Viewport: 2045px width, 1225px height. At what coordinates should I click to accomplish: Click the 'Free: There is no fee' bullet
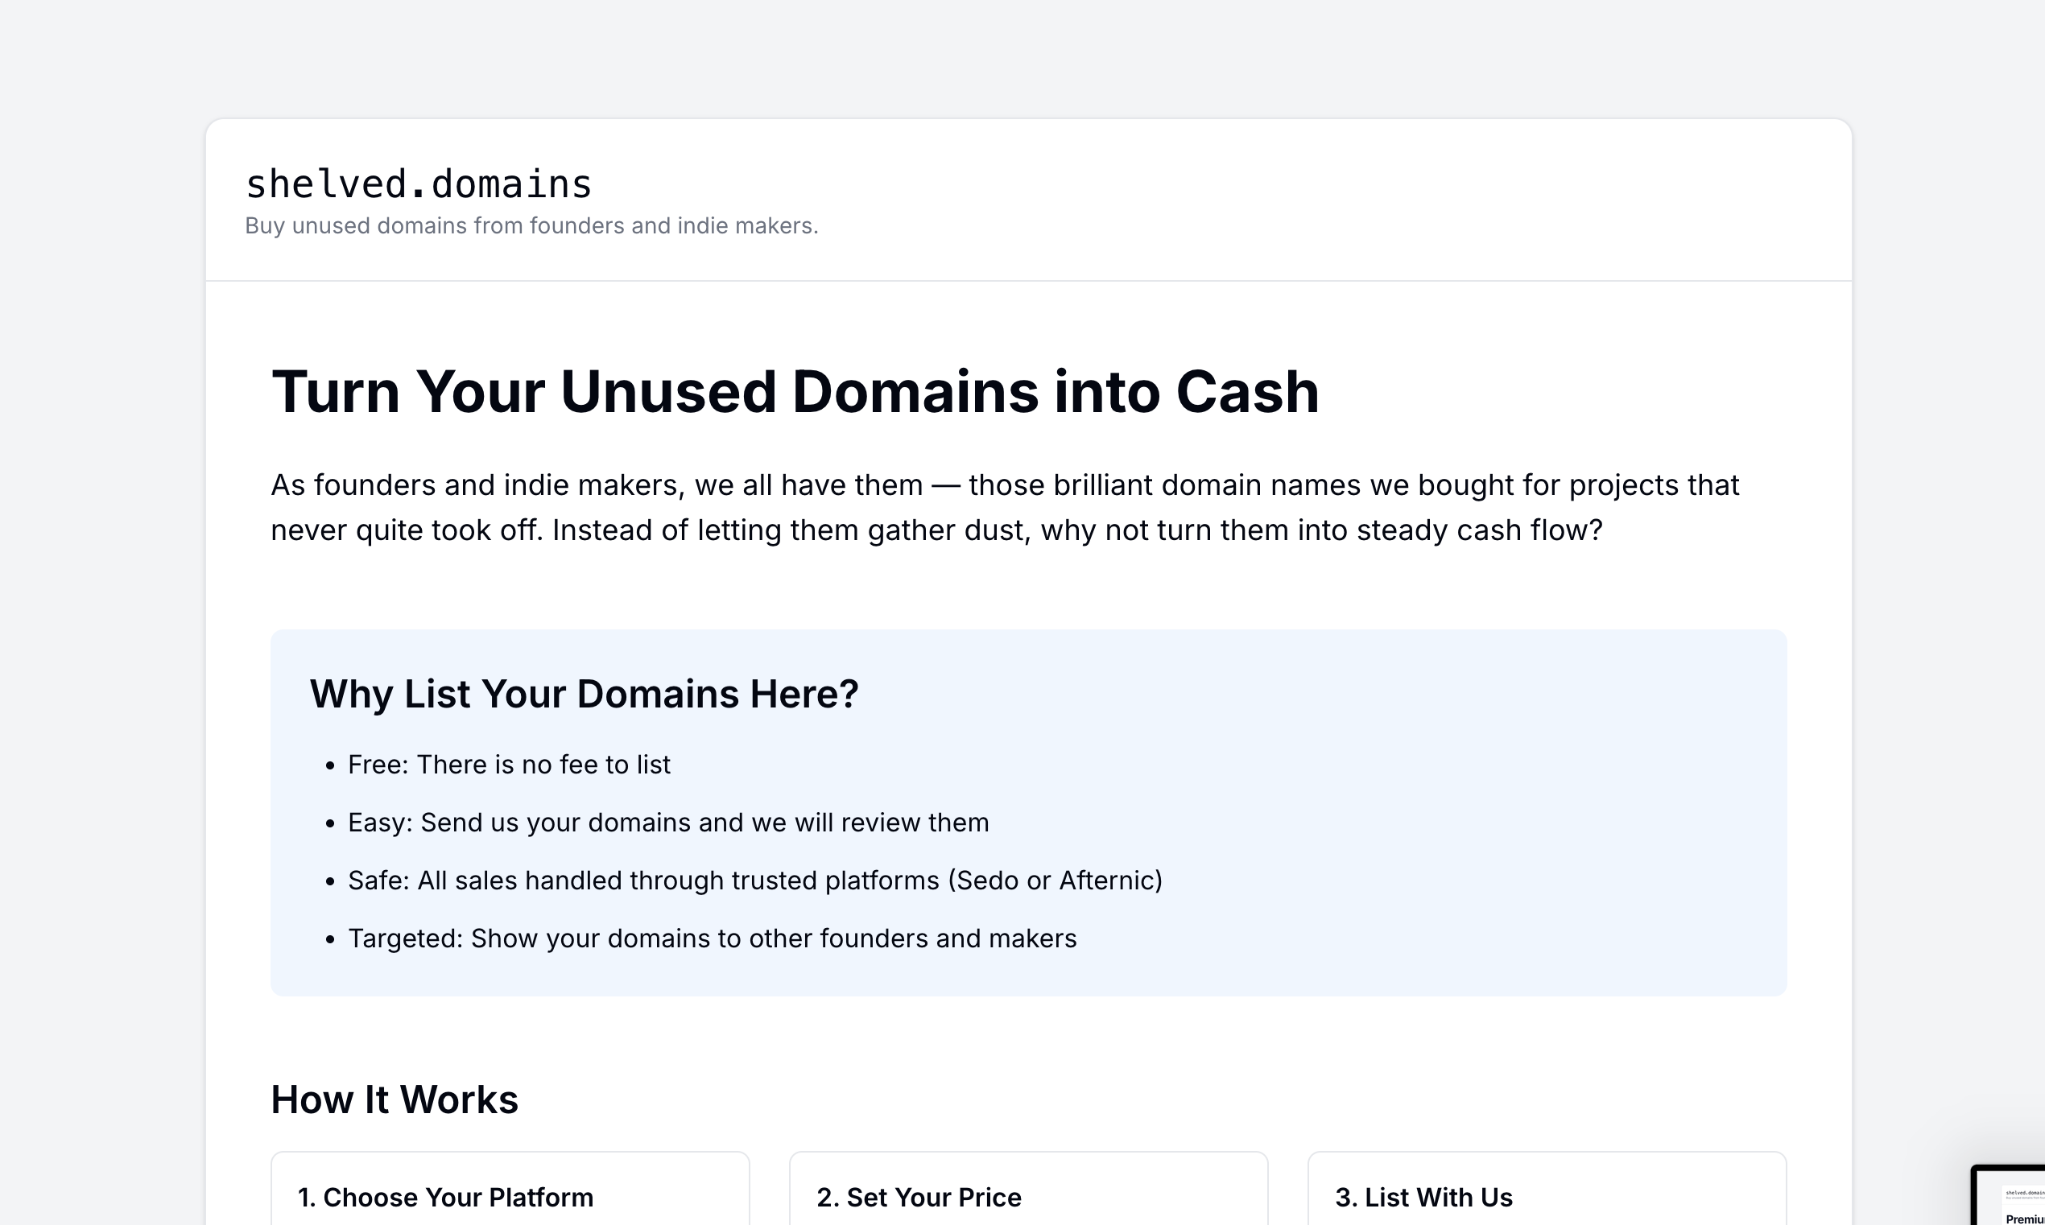click(509, 765)
